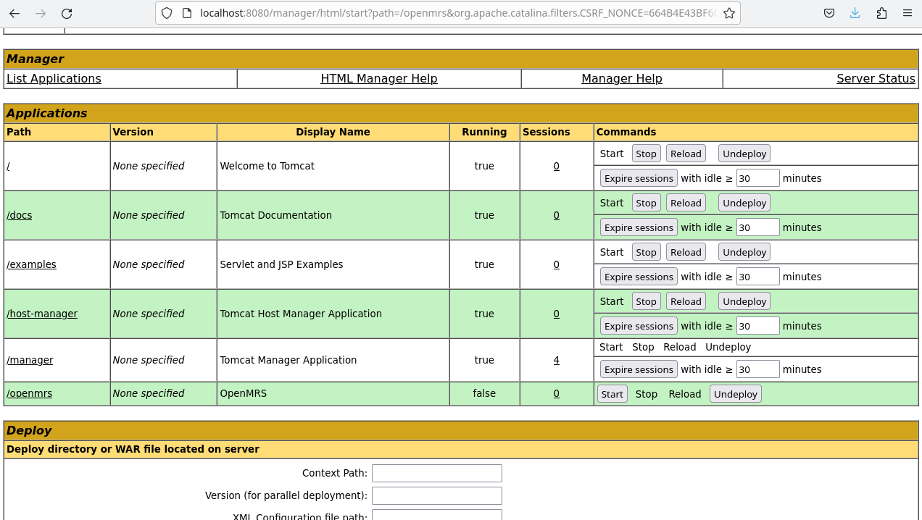Expire sessions for /examples
Viewport: 922px width, 520px height.
tap(639, 277)
